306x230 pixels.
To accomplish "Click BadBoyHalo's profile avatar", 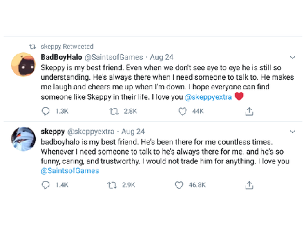I will coord(24,65).
